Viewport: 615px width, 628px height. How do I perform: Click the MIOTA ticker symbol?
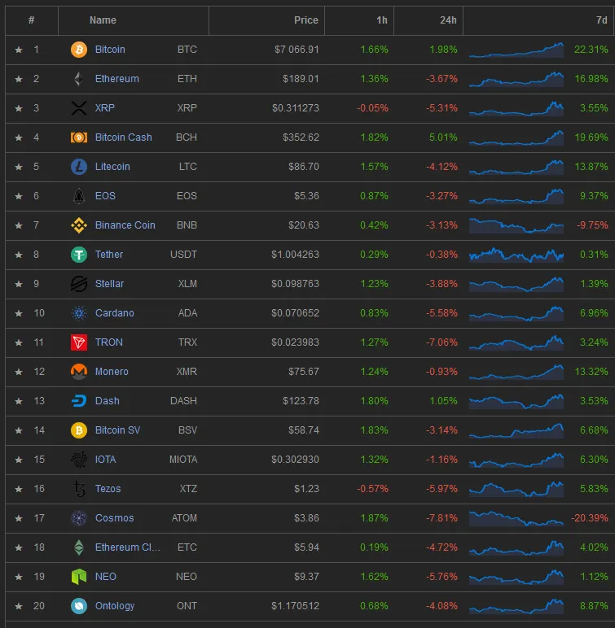[x=183, y=460]
